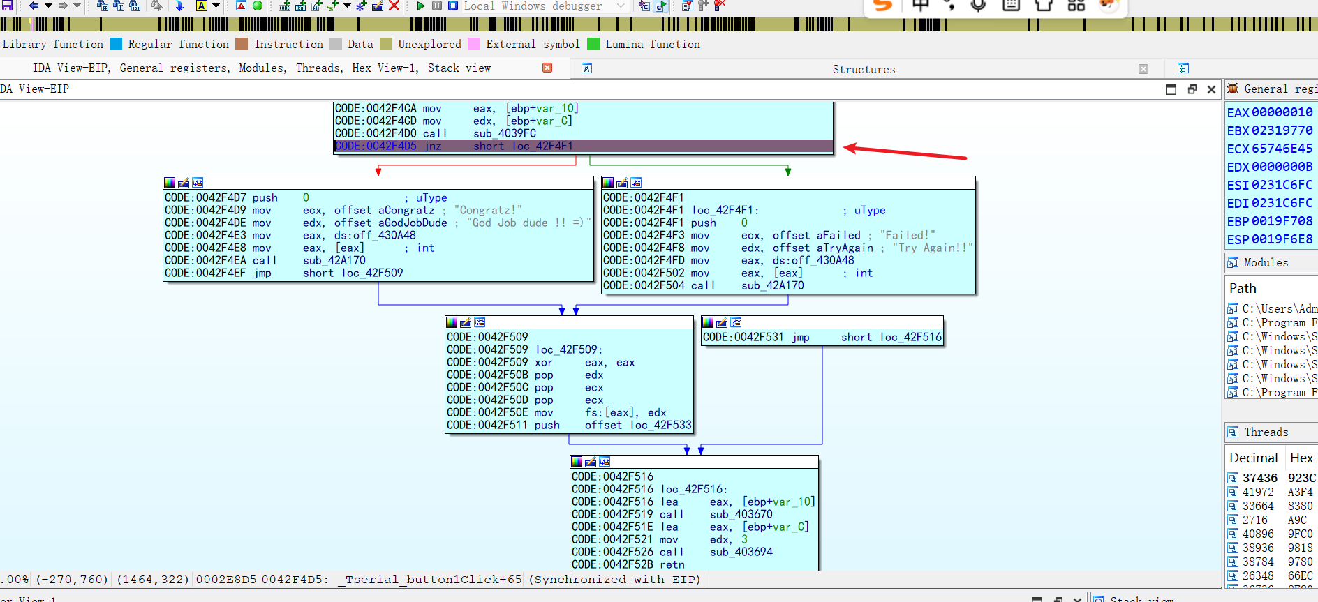Click 'short loc_42F516' jump target
Viewport: 1318px width, 602px height.
pos(891,337)
